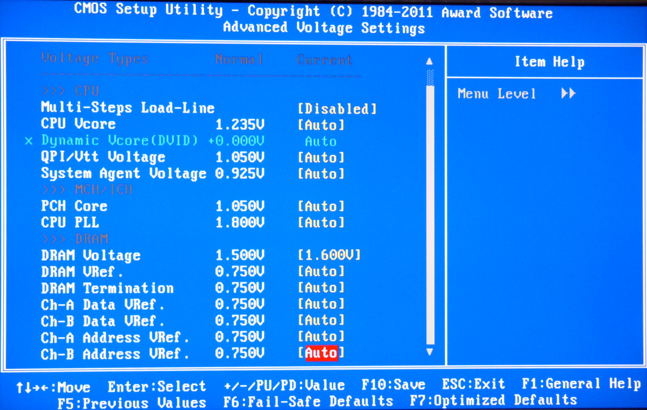The image size is (647, 410).
Task: Select Multi-Steps Load-Line label
Action: [128, 108]
